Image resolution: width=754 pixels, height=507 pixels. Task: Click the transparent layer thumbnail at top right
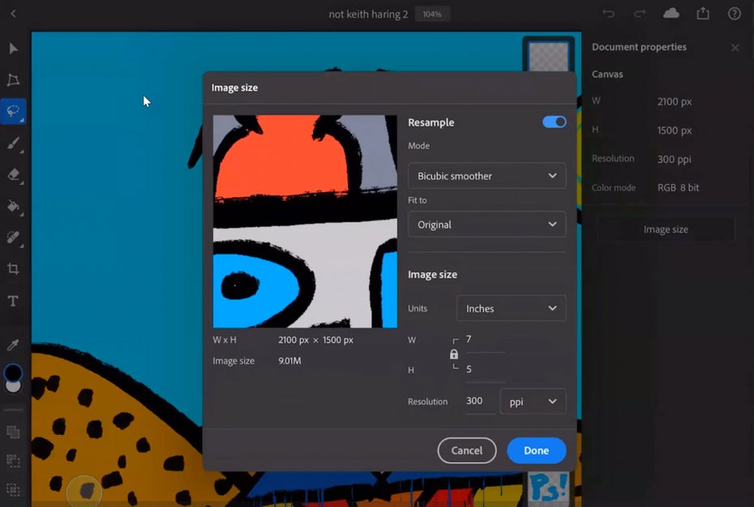[549, 56]
